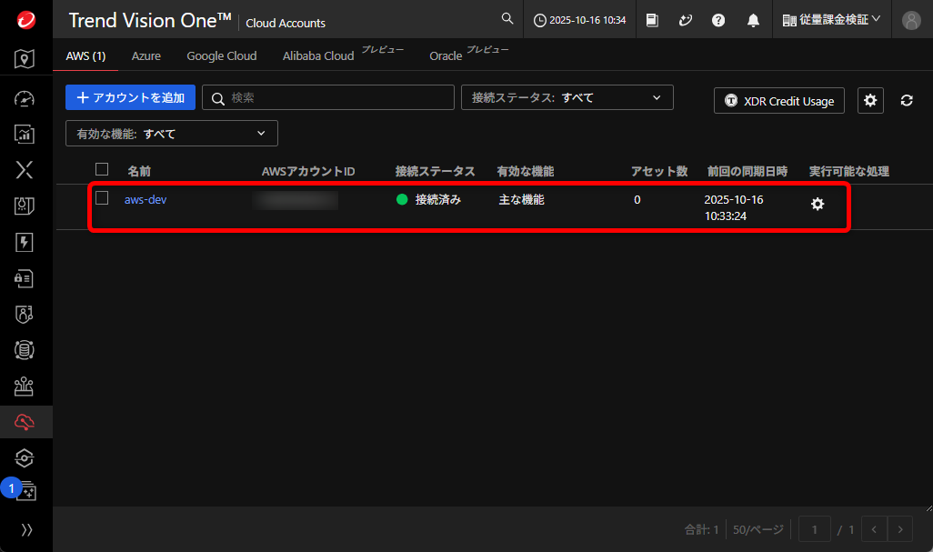Expand the 従量課金検証 account dropdown

tap(831, 20)
